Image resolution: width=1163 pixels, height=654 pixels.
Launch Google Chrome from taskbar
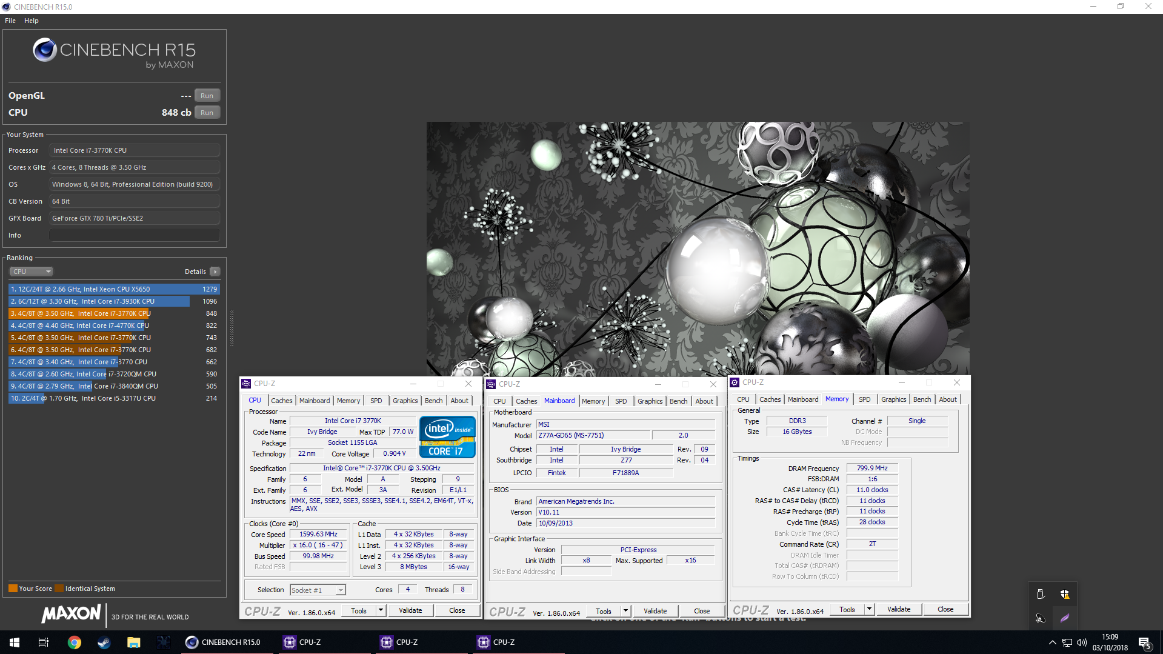coord(75,642)
